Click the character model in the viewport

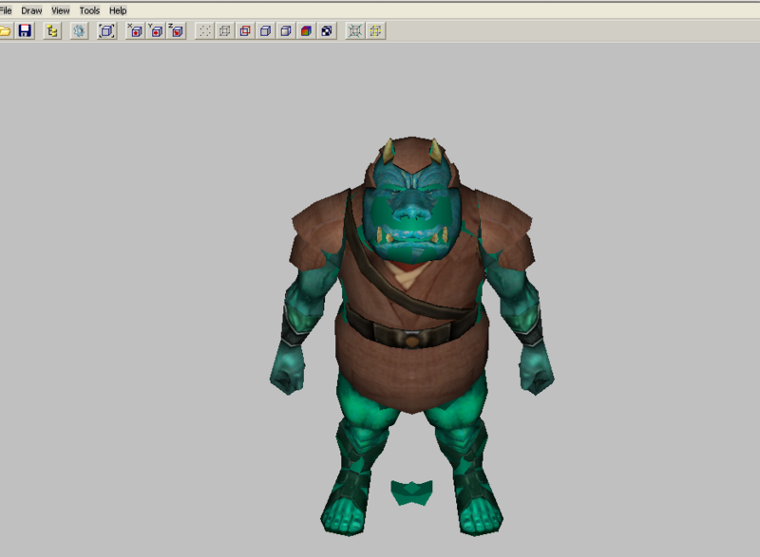[x=412, y=334]
